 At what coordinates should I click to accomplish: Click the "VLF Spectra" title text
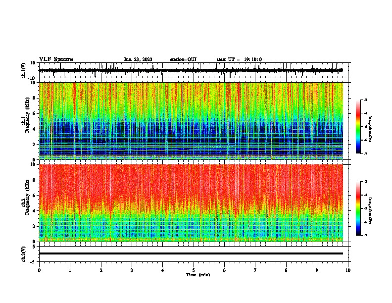56,59
